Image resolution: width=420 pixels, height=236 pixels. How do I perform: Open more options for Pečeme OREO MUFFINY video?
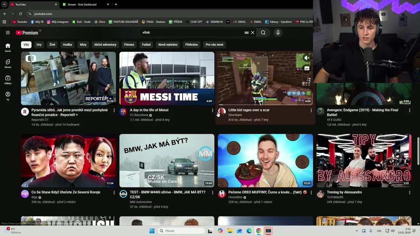tap(311, 192)
